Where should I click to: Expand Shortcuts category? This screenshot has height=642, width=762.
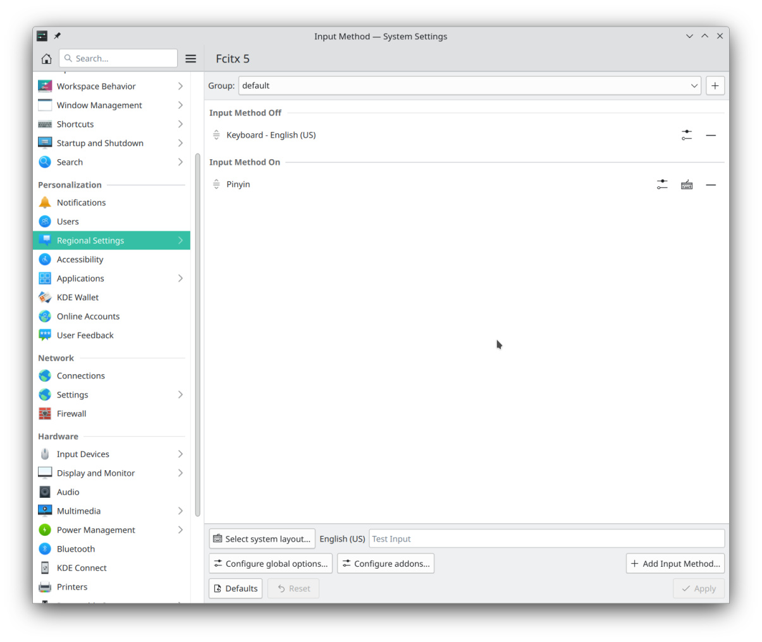[x=111, y=124]
